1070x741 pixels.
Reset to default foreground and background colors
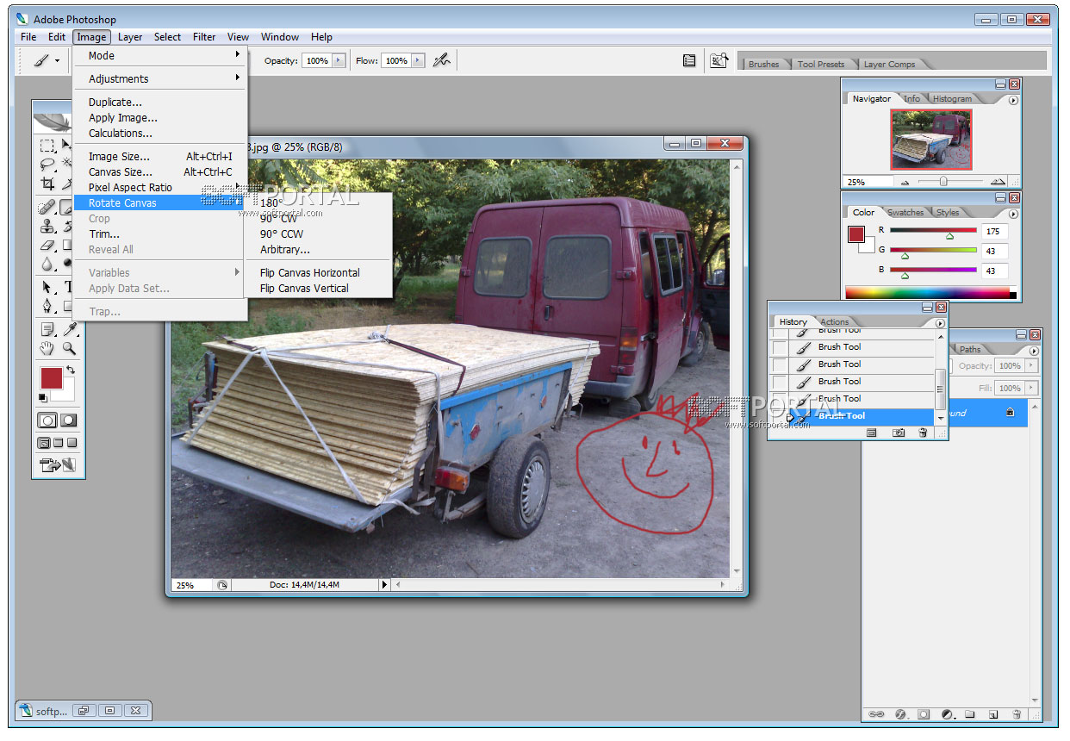[43, 397]
